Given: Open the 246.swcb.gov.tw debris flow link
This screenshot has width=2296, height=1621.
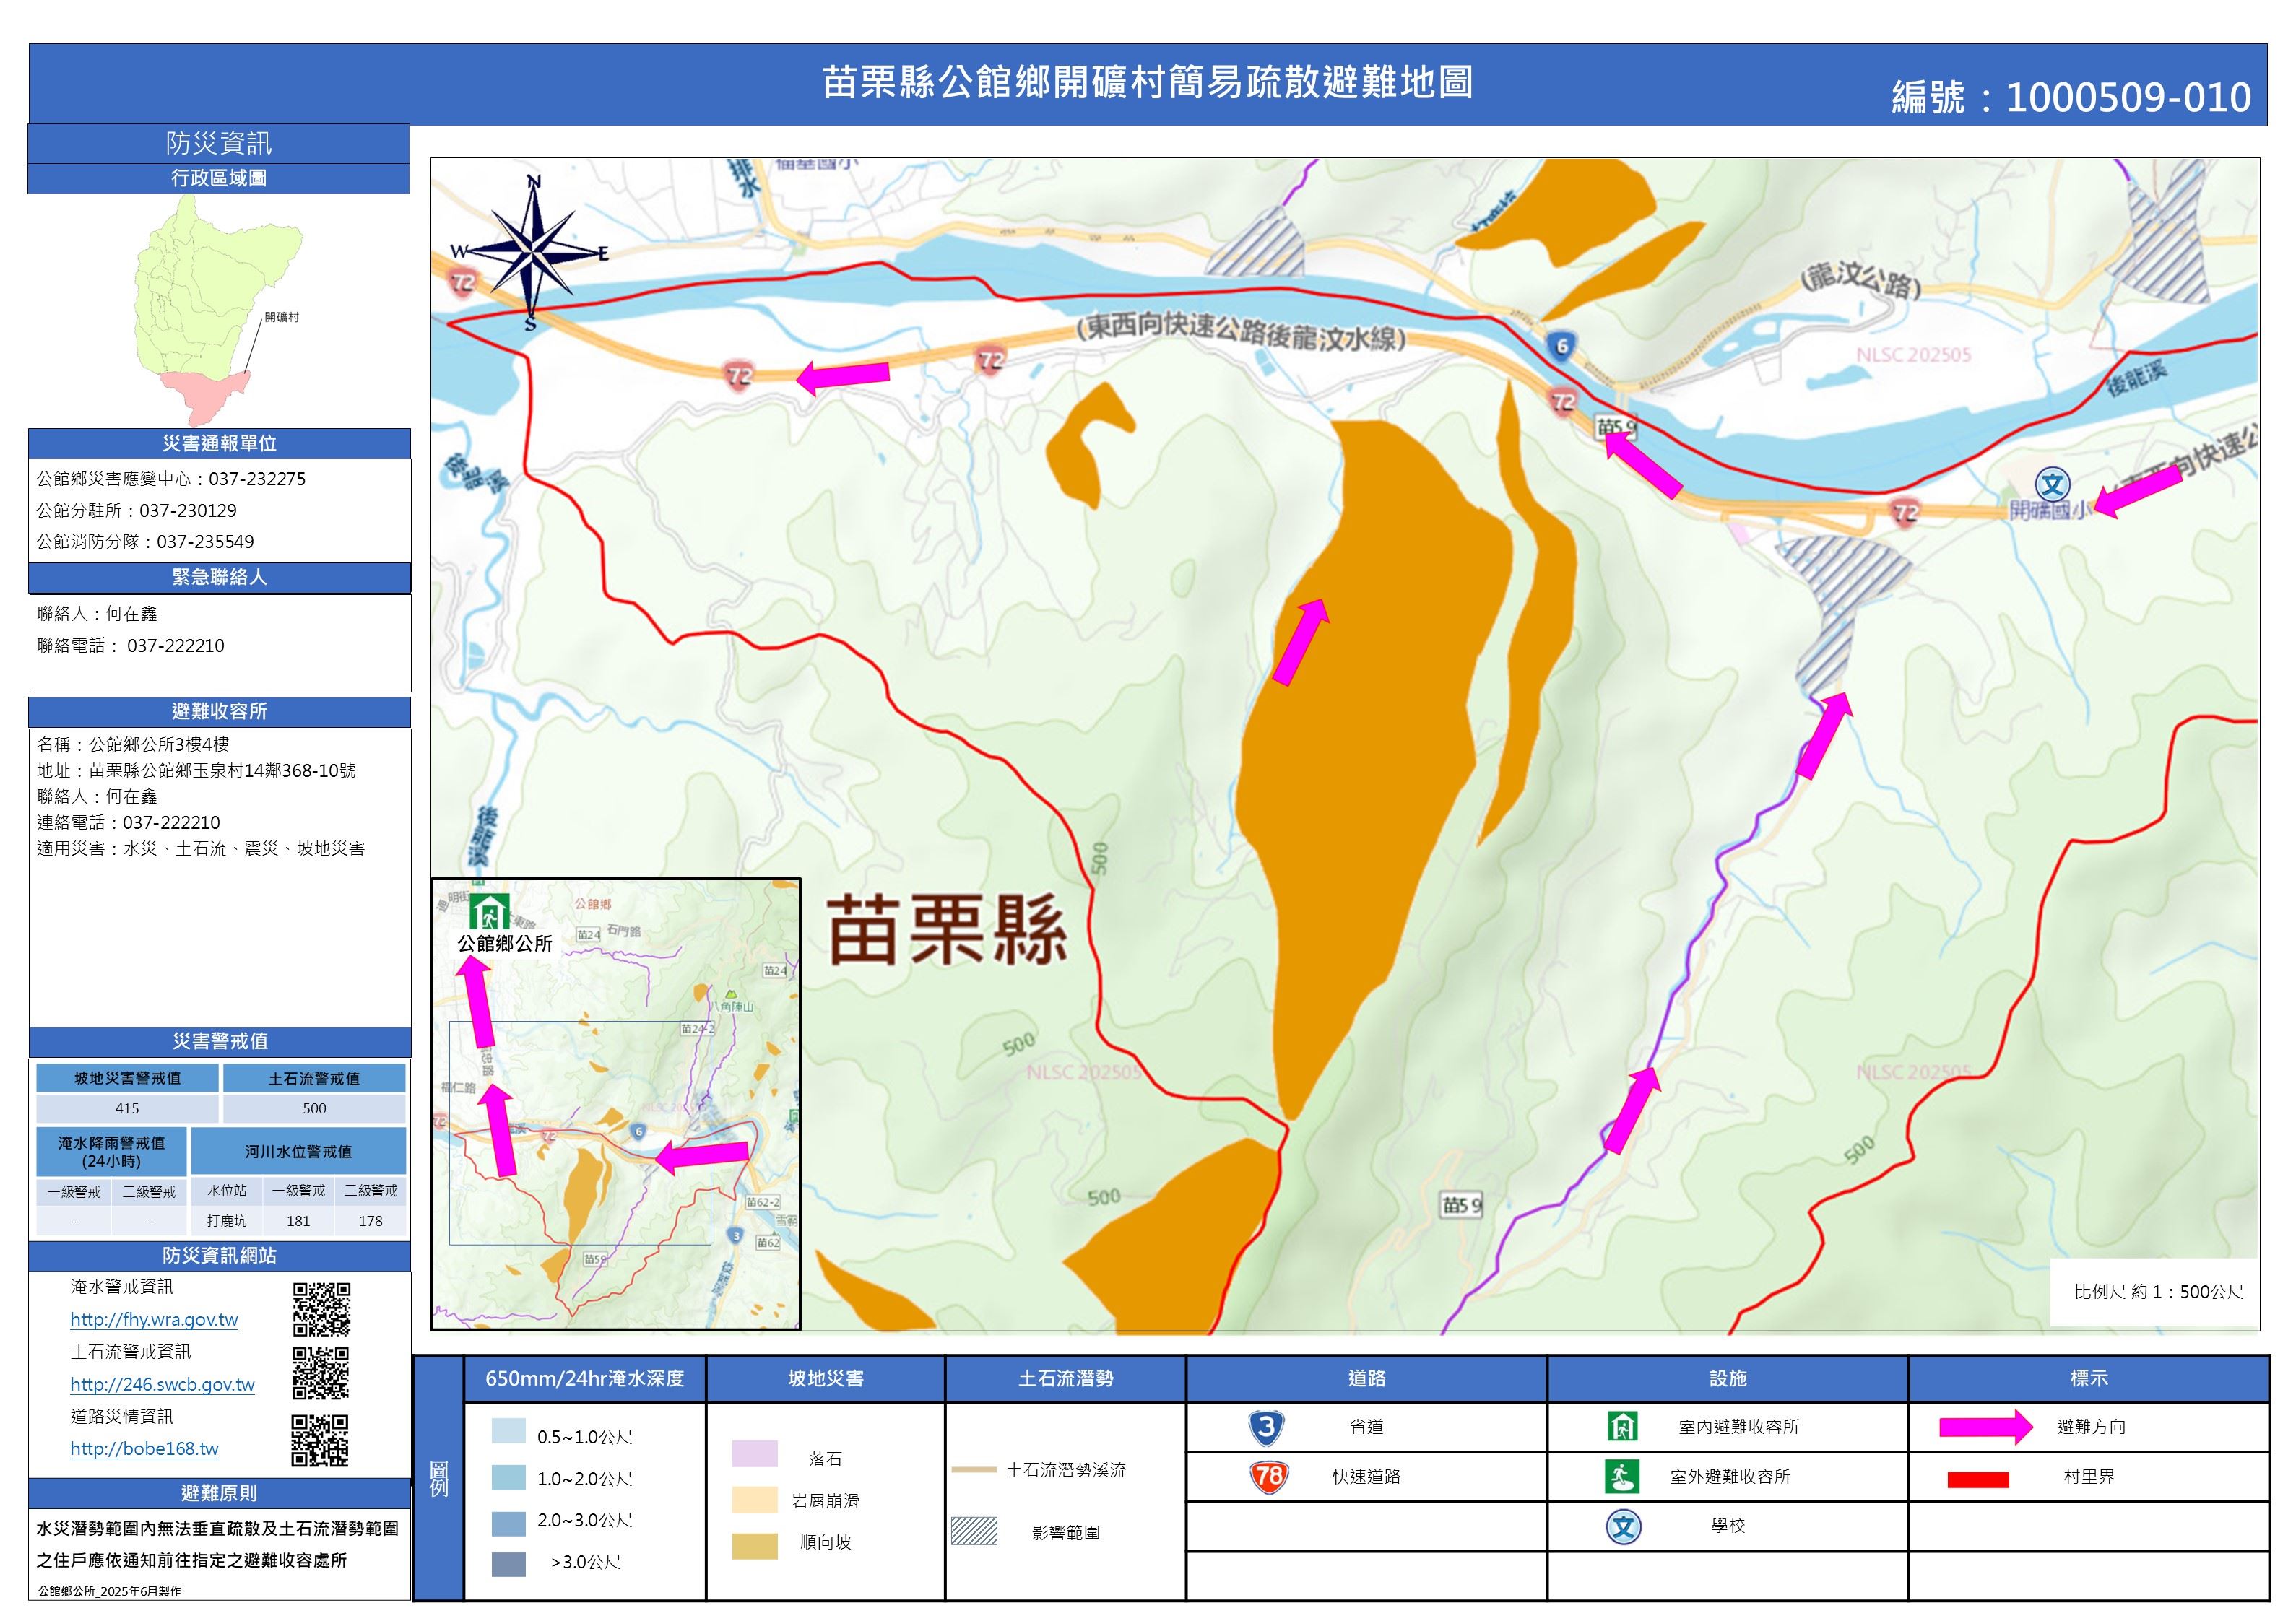Looking at the screenshot, I should tap(162, 1384).
